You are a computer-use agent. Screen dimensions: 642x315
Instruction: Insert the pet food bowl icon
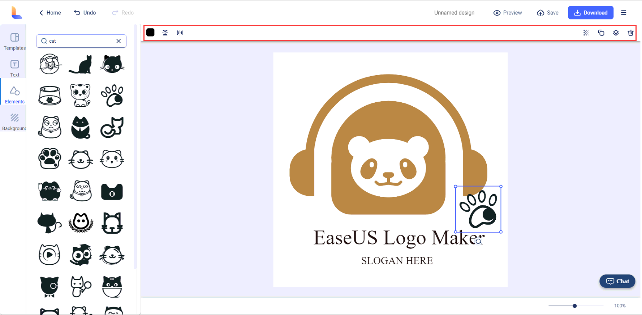[x=49, y=95]
